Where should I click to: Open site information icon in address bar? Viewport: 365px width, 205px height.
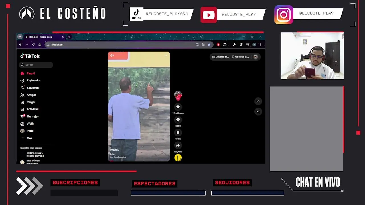point(48,45)
